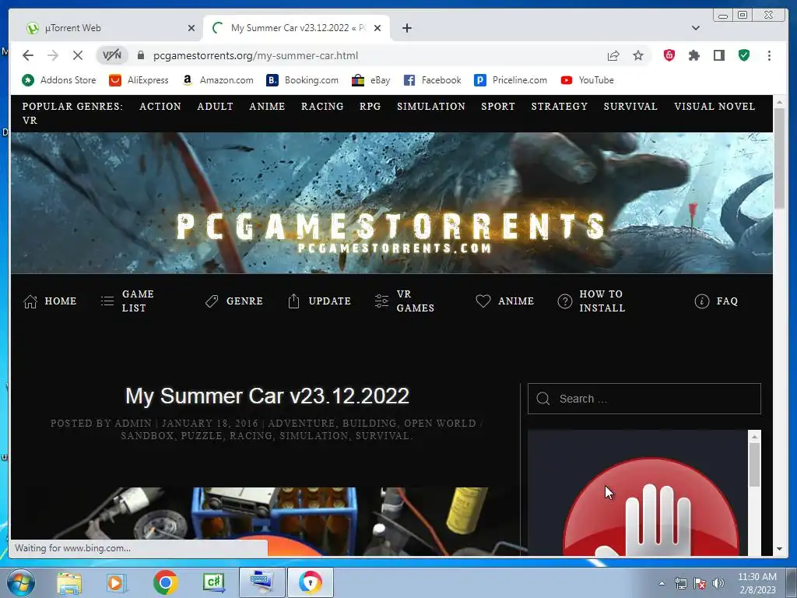Go to HOME with house icon

(x=50, y=301)
